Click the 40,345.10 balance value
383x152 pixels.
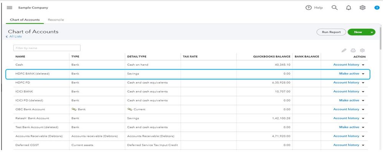282,65
